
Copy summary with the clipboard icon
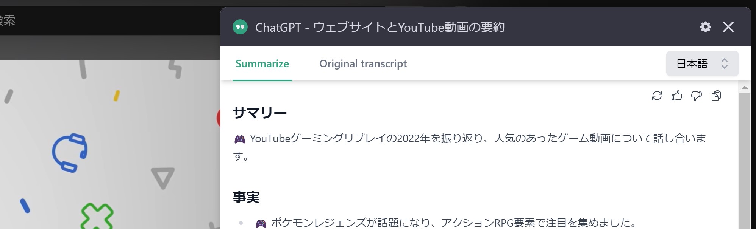716,96
